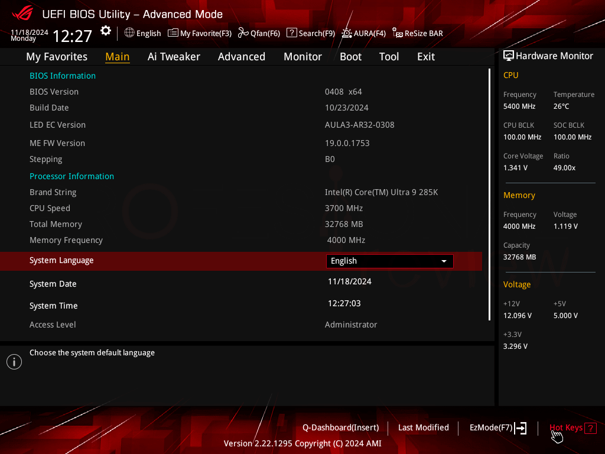Open My Favorite(F3) list icon
605x454 pixels.
pyautogui.click(x=173, y=33)
